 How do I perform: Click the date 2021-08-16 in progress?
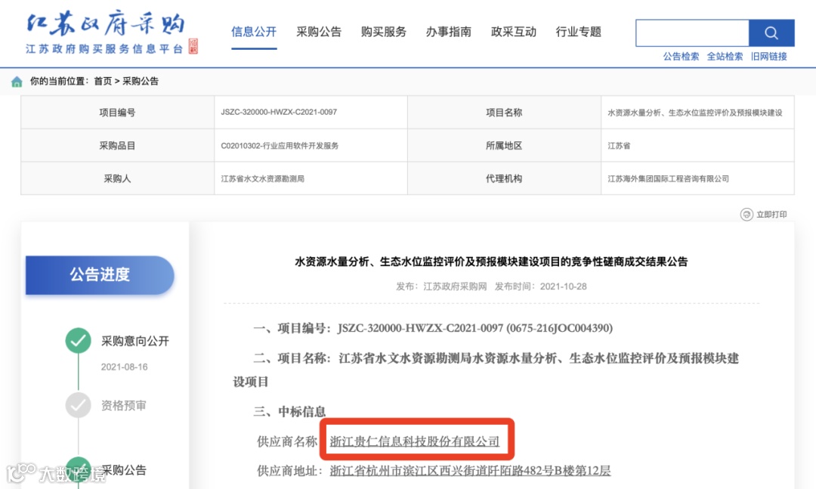coord(124,367)
